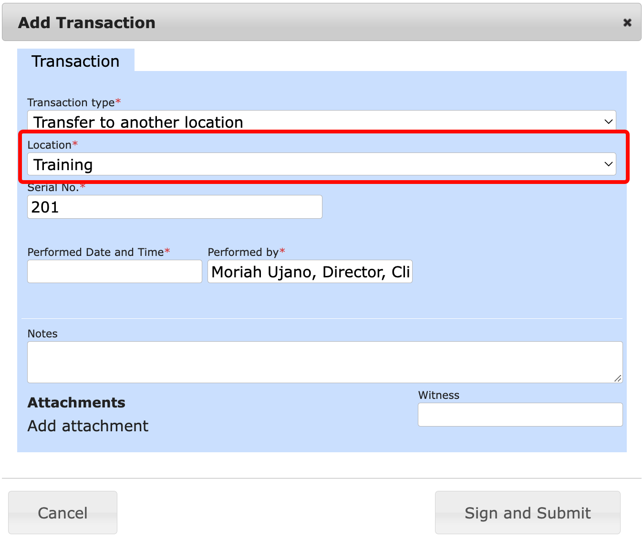This screenshot has width=643, height=549.
Task: Select the Transaction tab
Action: pyautogui.click(x=75, y=61)
